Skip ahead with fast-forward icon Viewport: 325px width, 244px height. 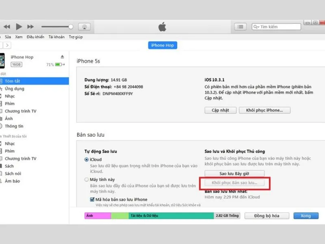(30, 27)
